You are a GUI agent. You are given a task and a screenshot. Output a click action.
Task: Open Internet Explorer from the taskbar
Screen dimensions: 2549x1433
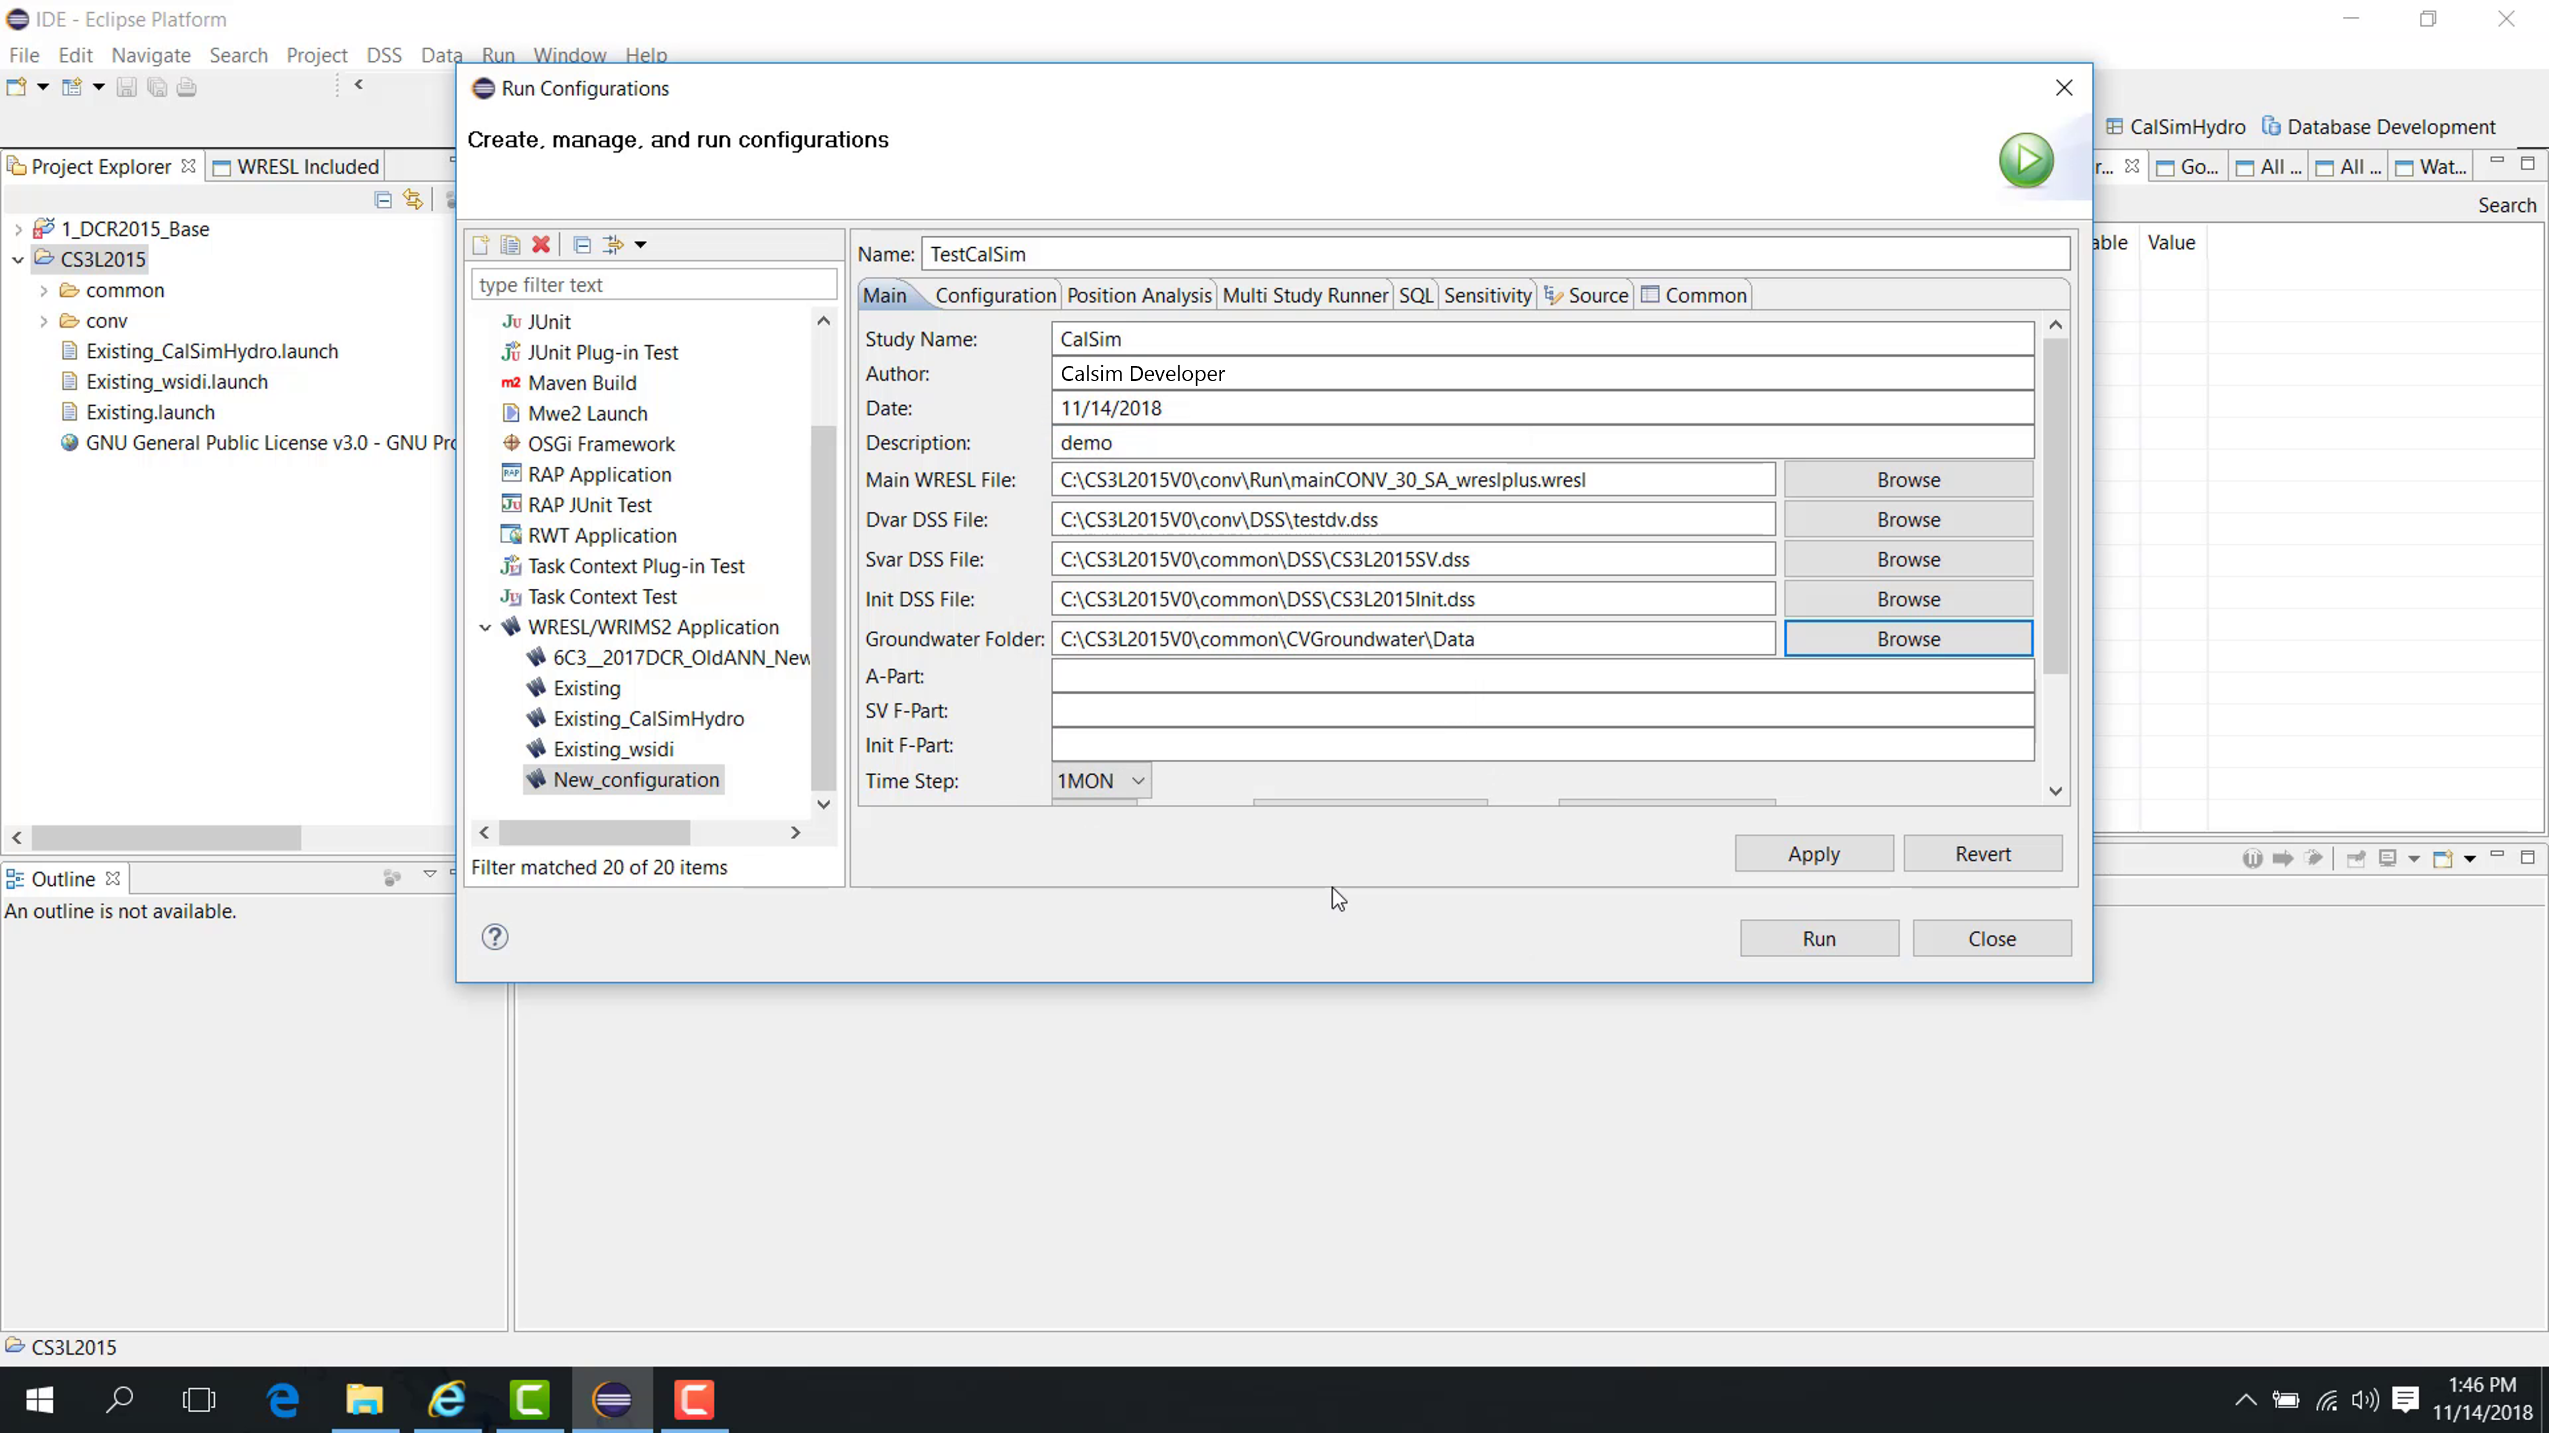tap(447, 1399)
